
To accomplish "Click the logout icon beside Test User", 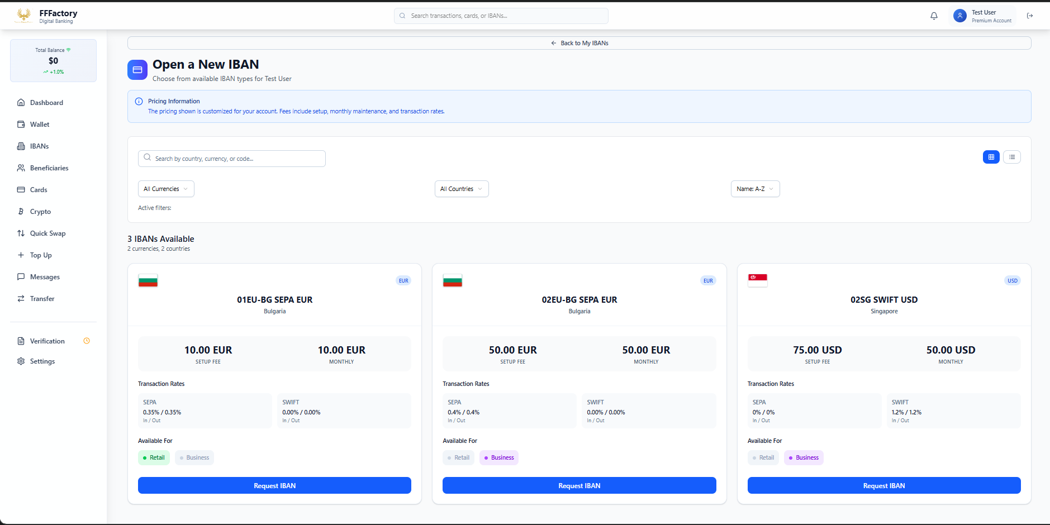I will [1029, 16].
